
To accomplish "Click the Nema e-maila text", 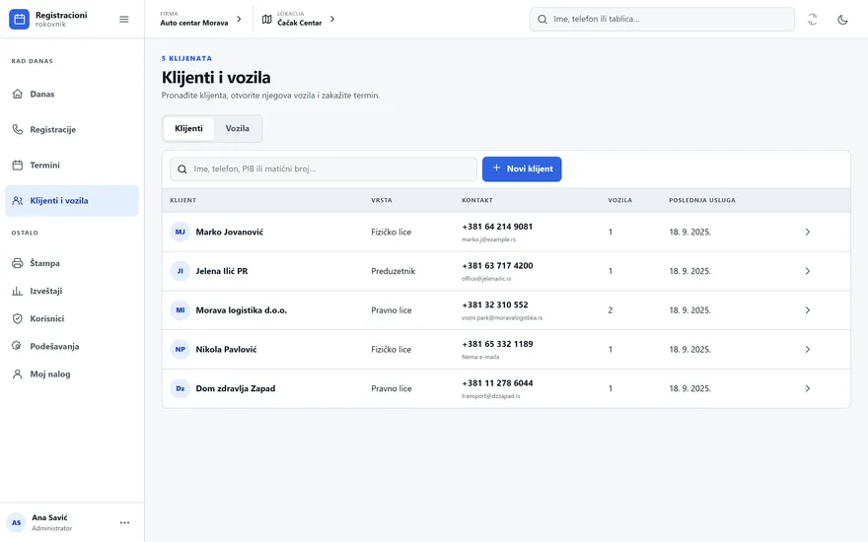I will 480,358.
